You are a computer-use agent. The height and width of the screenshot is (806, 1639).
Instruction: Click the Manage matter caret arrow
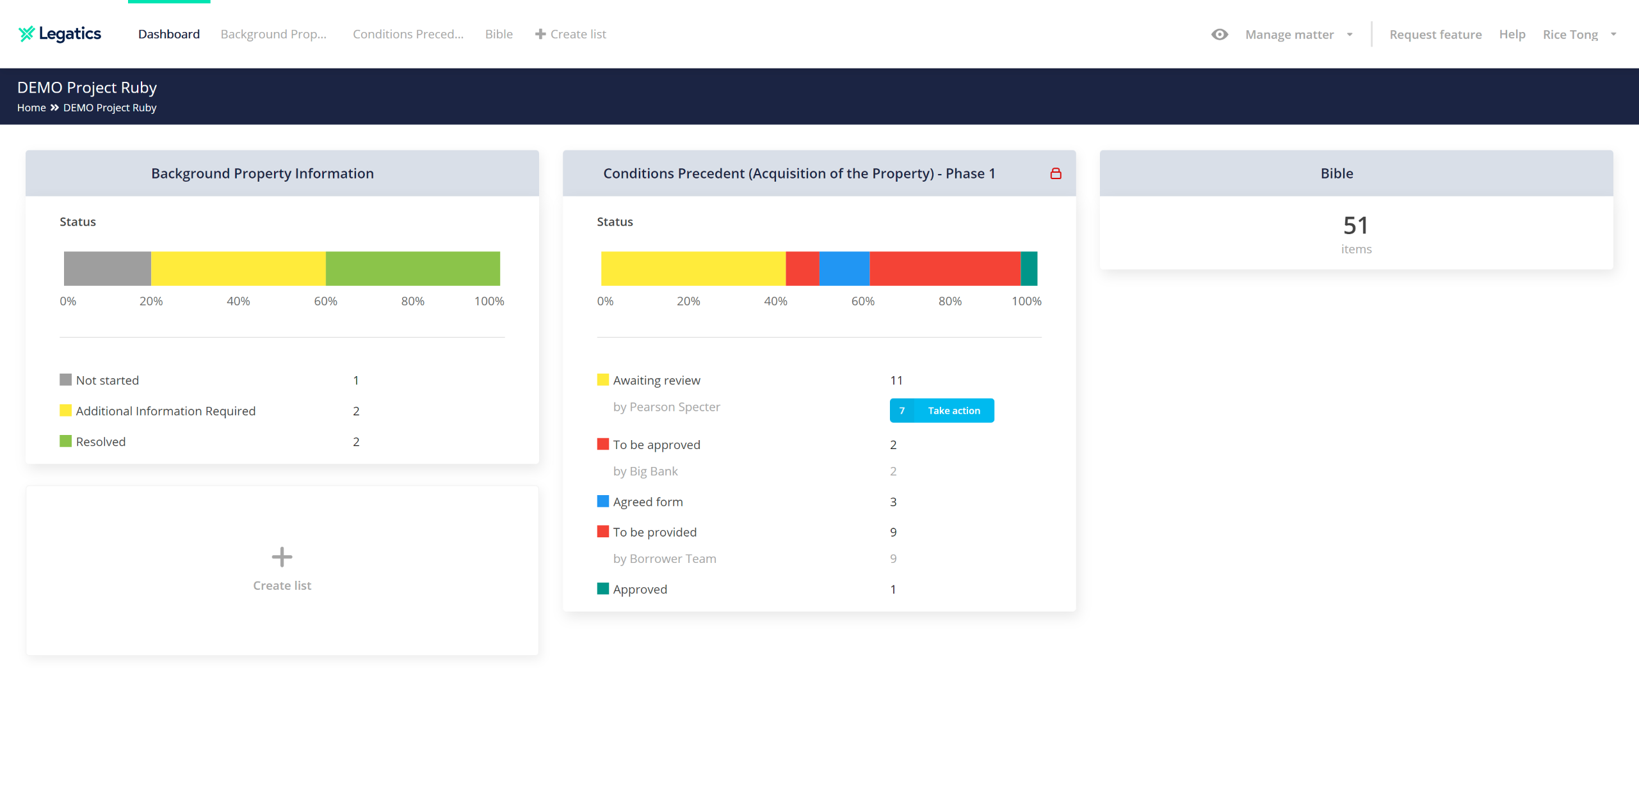pyautogui.click(x=1350, y=35)
